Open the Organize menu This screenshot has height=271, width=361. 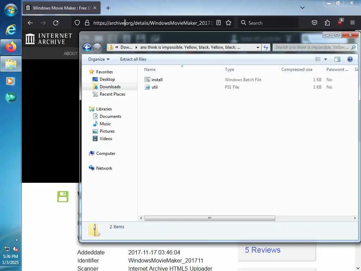(x=99, y=59)
